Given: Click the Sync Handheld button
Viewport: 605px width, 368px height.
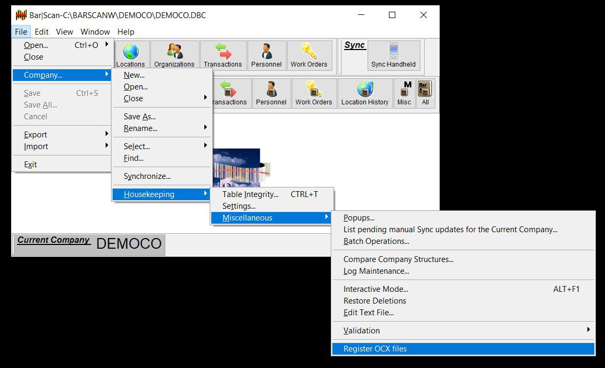Looking at the screenshot, I should pos(394,55).
